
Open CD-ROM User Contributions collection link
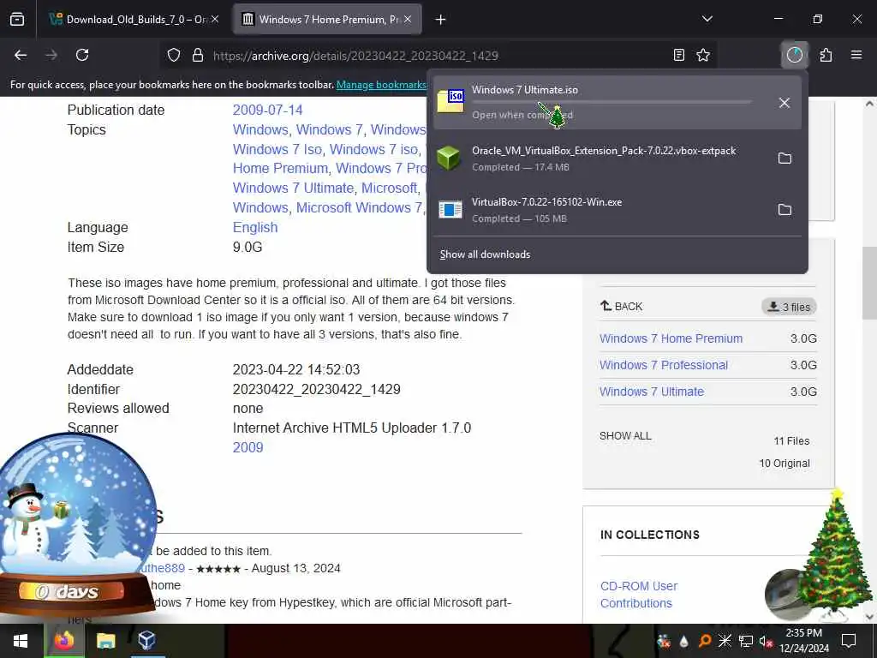[639, 595]
